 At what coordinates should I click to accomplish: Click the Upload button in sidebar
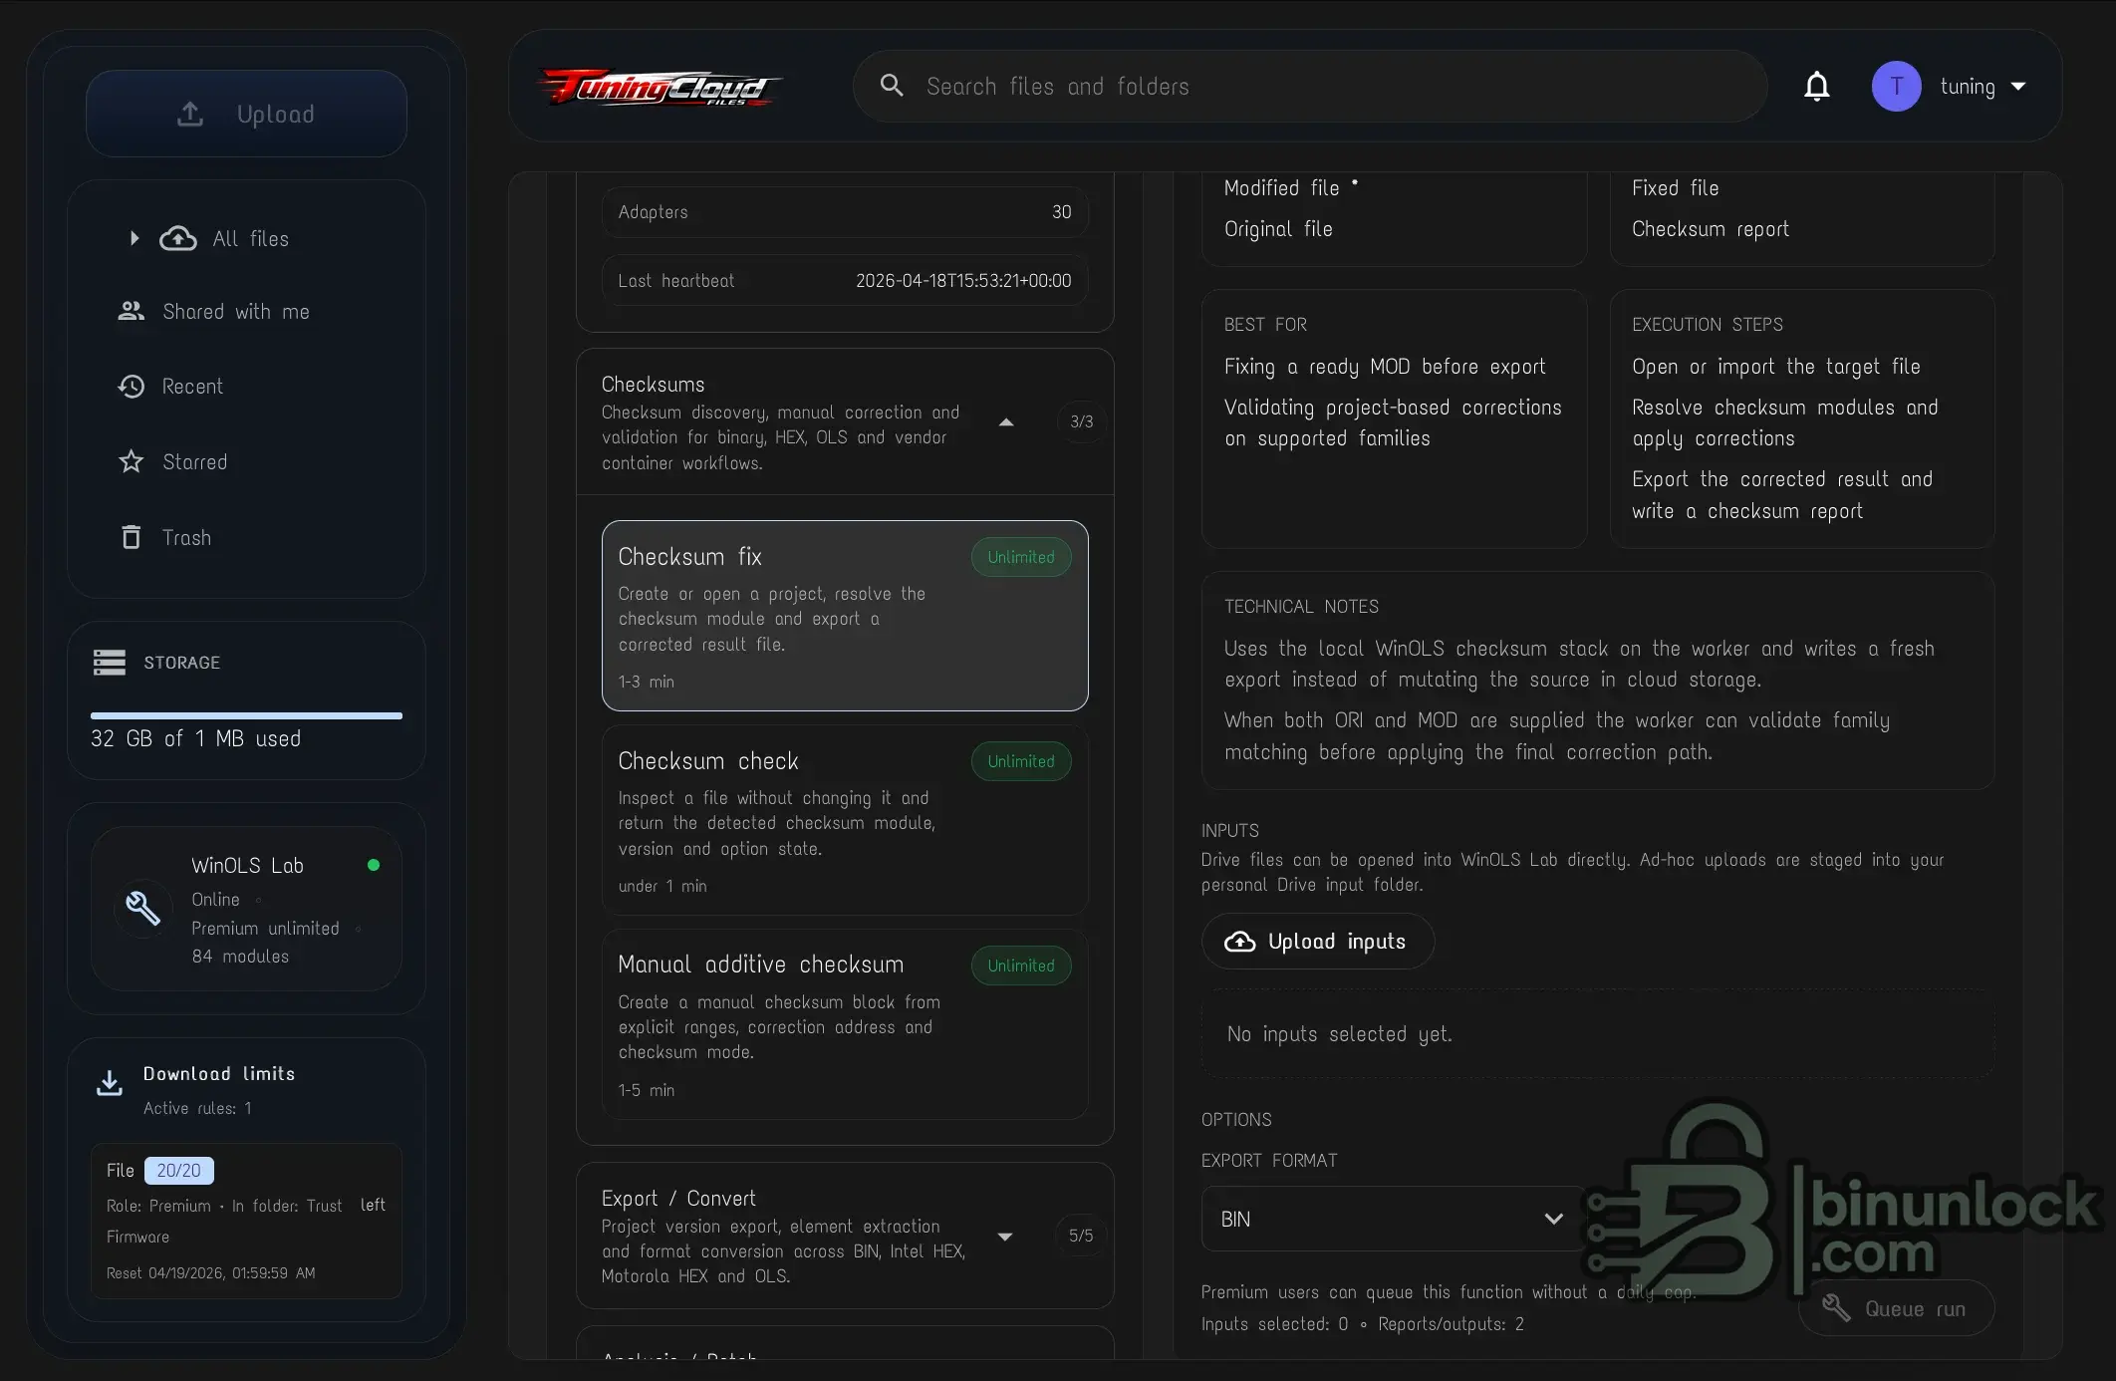pos(246,115)
